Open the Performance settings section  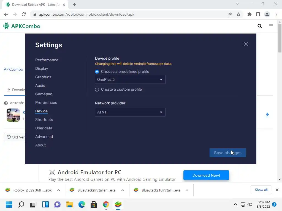47,60
